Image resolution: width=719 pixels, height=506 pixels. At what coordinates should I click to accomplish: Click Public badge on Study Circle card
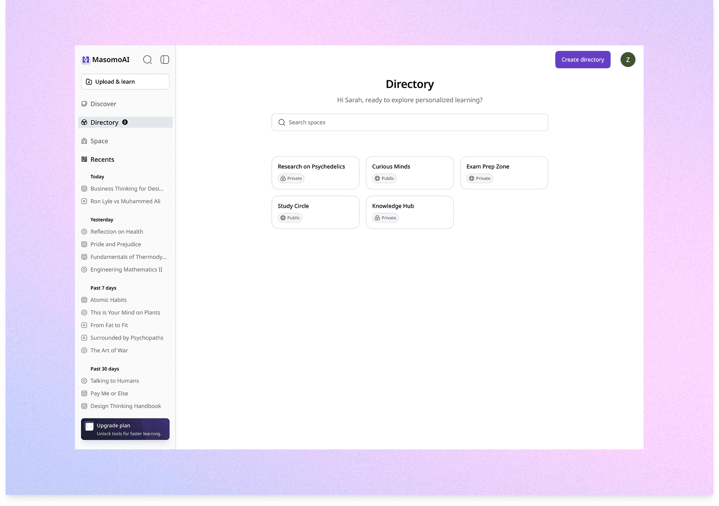pos(290,218)
